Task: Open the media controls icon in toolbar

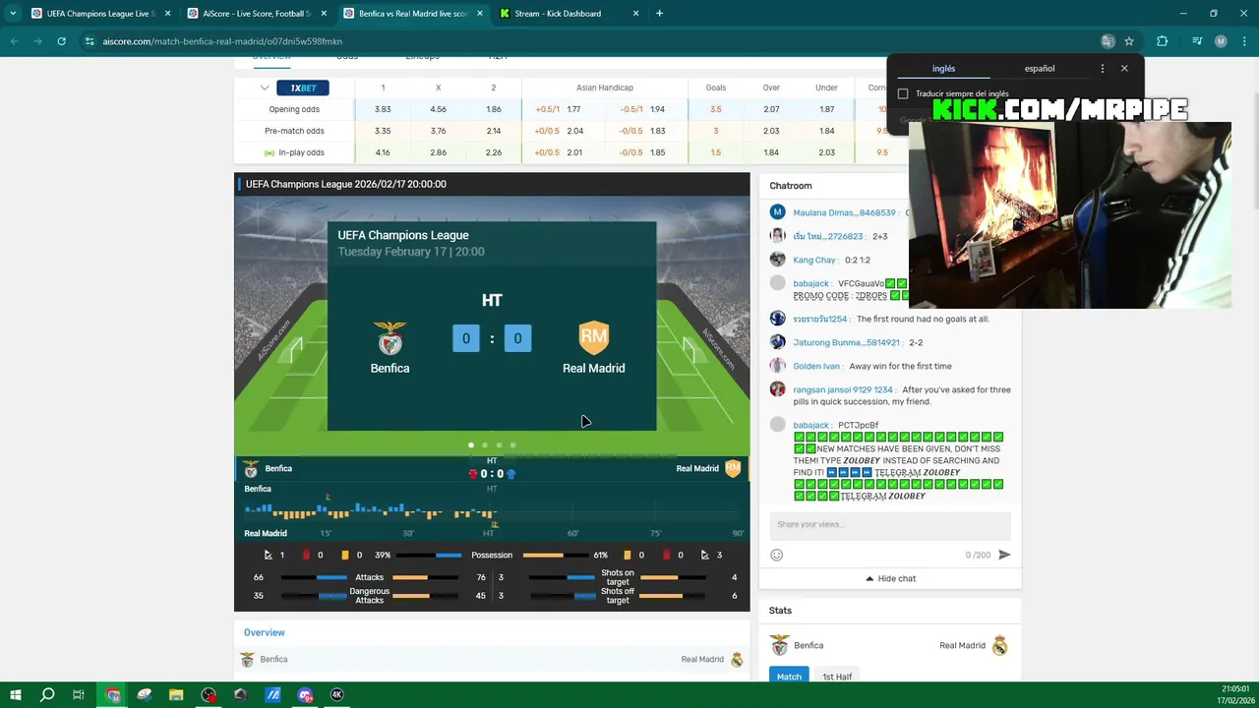Action: click(1197, 41)
